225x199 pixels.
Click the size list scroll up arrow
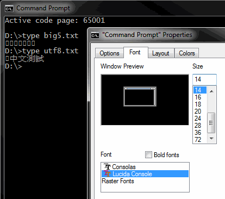click(x=211, y=91)
